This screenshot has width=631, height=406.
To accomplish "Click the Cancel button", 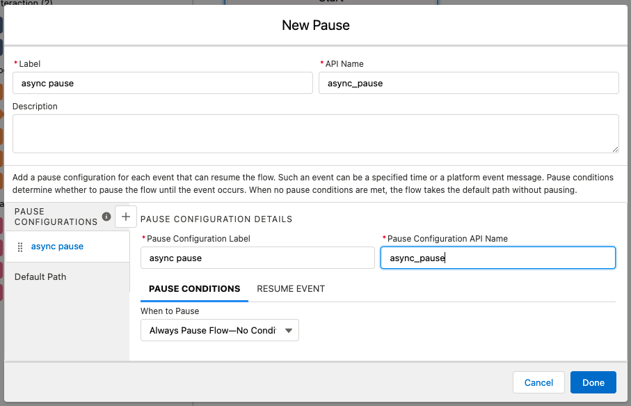I will tap(538, 382).
